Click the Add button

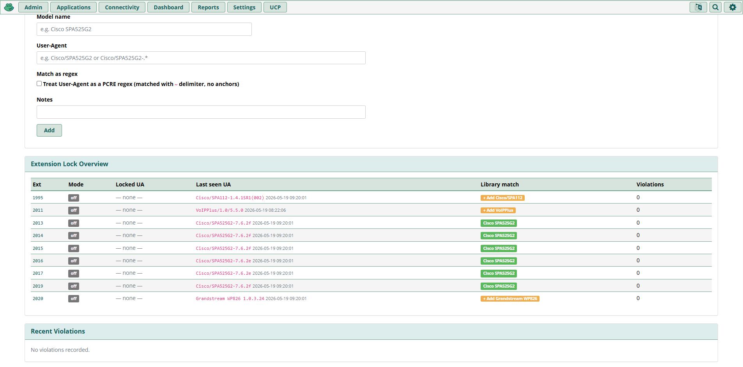click(x=49, y=130)
